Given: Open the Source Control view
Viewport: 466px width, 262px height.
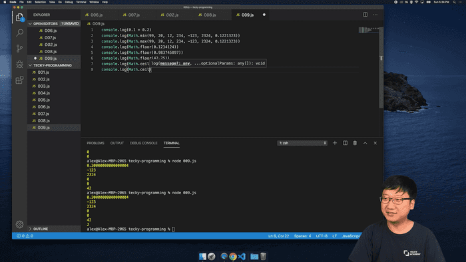Looking at the screenshot, I should (19, 49).
